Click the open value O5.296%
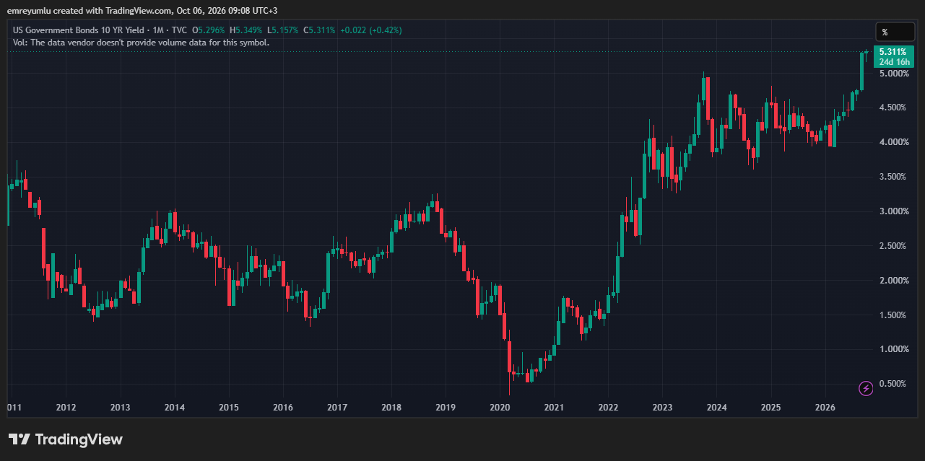Screen dimensions: 925x461 [x=209, y=30]
